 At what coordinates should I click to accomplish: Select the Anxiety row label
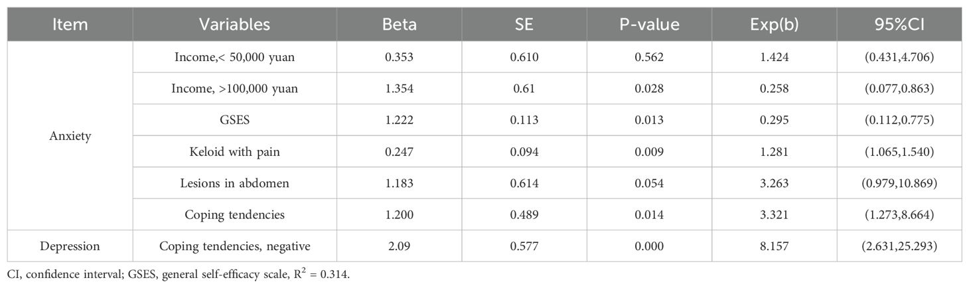69,136
